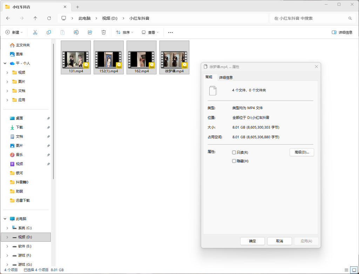Screen dimensions: 359x274
Task: Click the 高级(D) advanced attributes button
Action: (302, 152)
